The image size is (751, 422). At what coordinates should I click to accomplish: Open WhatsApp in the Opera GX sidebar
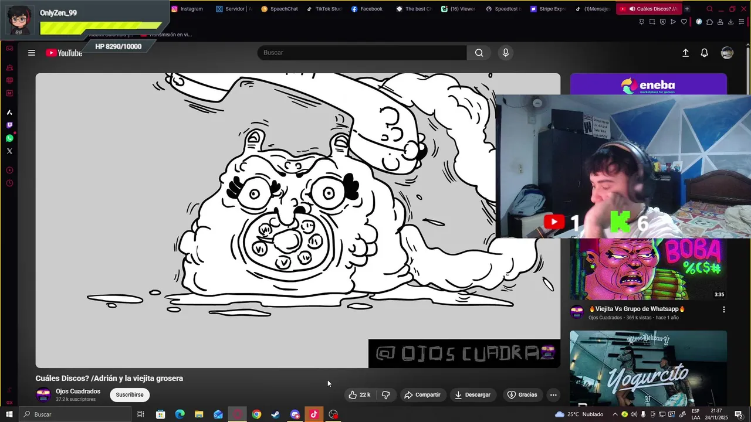click(9, 138)
